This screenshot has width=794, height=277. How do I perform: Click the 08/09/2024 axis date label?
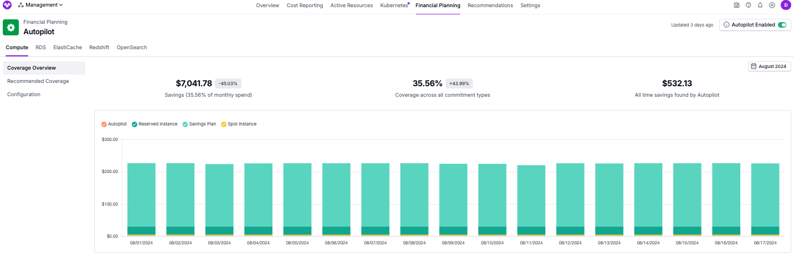point(453,243)
